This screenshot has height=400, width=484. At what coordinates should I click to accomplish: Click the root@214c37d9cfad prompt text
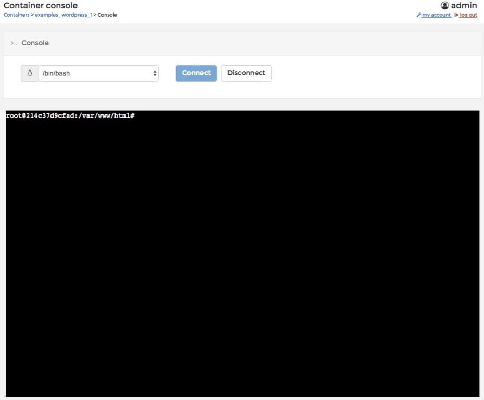pyautogui.click(x=70, y=115)
